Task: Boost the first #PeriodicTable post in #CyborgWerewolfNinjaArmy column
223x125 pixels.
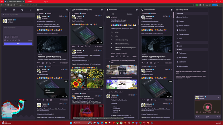Action: point(78,46)
